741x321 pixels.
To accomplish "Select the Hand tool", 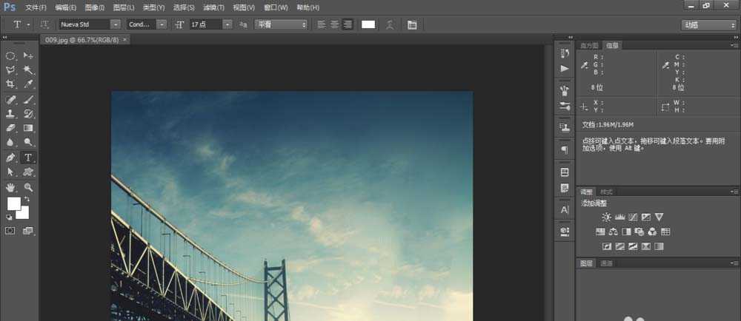I will tap(11, 187).
